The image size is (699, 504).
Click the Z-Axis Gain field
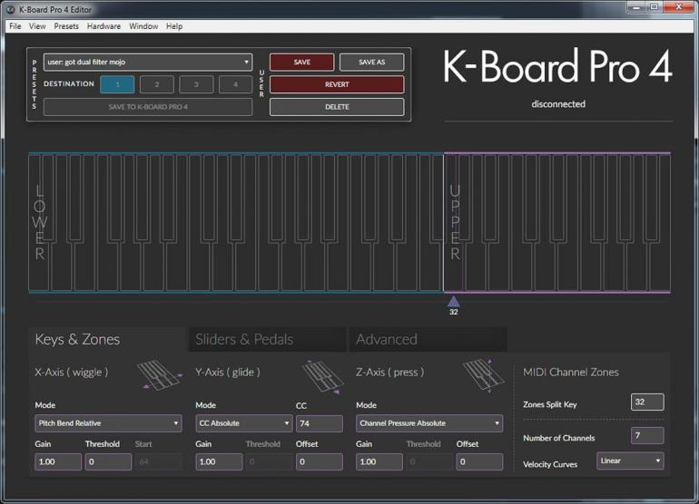379,461
